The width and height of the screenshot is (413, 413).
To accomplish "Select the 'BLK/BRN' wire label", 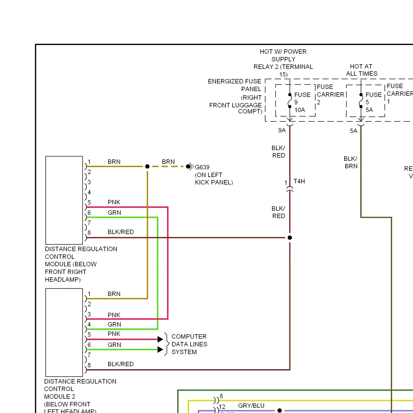I will (x=350, y=162).
